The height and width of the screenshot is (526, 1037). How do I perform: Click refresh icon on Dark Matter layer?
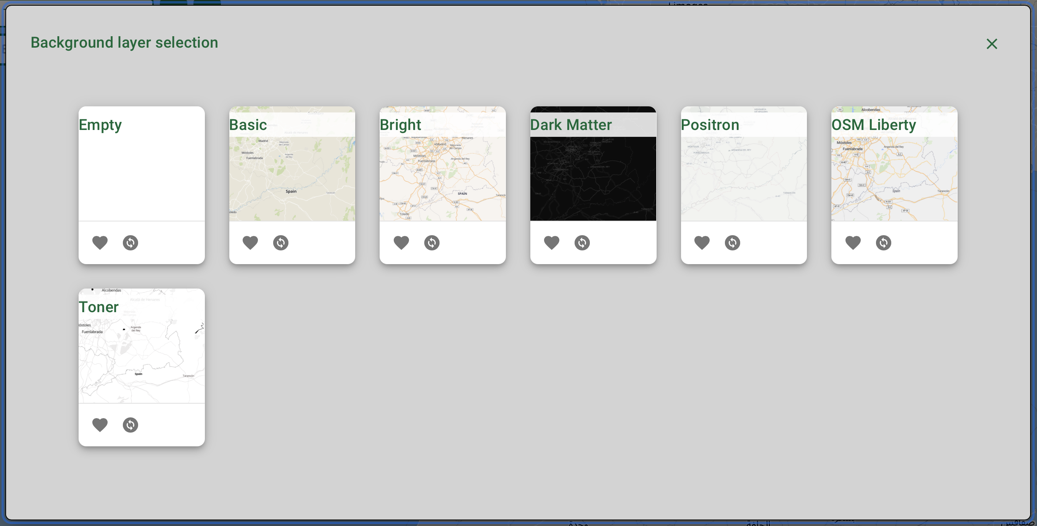click(x=582, y=242)
